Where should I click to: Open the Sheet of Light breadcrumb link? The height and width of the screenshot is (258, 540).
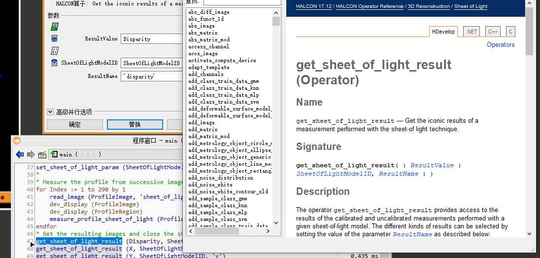click(x=471, y=6)
